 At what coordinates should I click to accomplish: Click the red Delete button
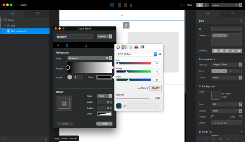tap(65, 124)
